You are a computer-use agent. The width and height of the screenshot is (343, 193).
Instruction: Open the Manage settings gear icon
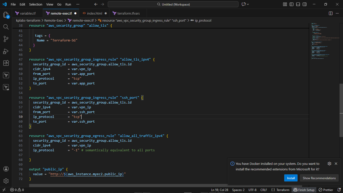coord(6,180)
